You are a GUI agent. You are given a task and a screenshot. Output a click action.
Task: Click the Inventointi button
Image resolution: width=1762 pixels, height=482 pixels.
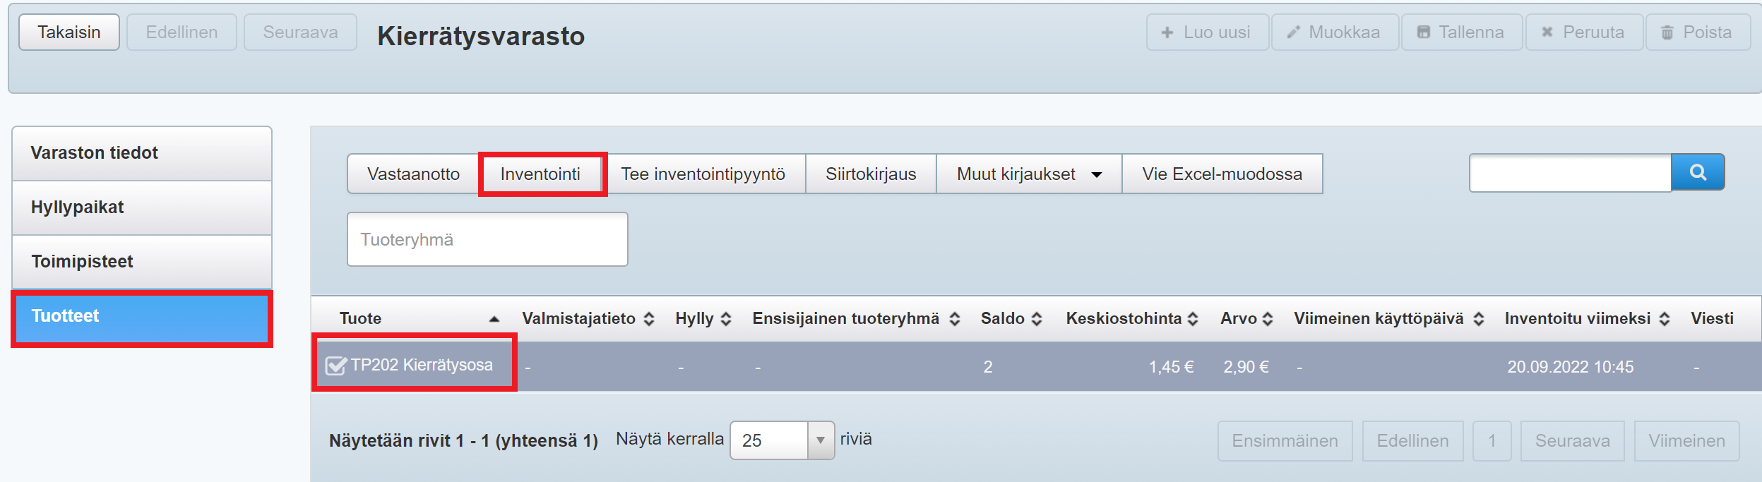tap(540, 174)
